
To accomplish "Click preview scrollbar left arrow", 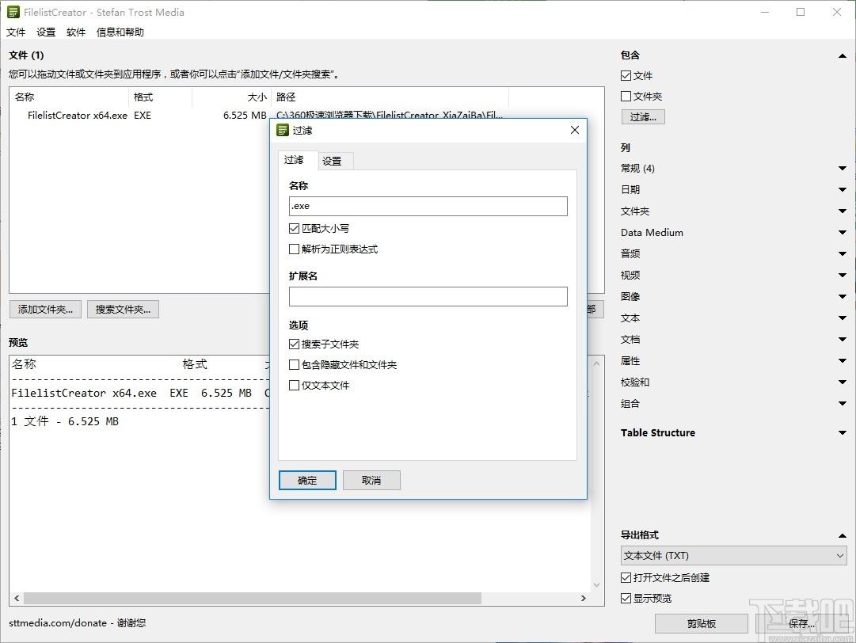I will [x=17, y=598].
